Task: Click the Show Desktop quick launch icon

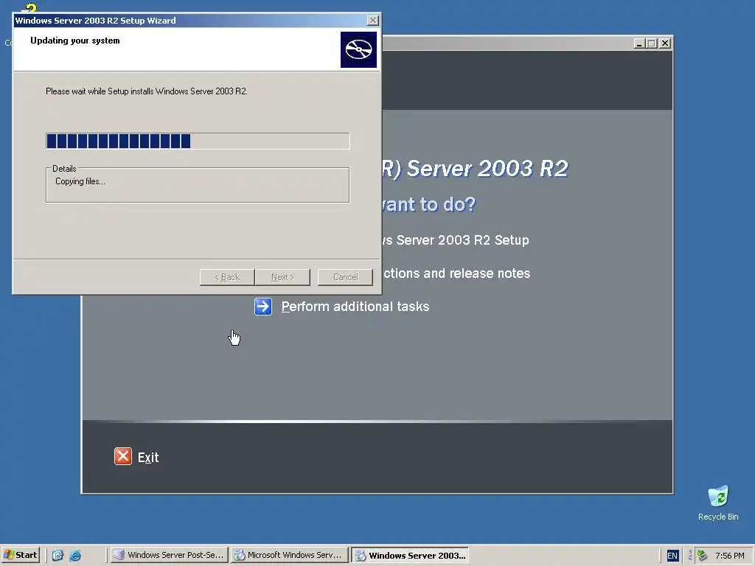Action: pos(58,556)
